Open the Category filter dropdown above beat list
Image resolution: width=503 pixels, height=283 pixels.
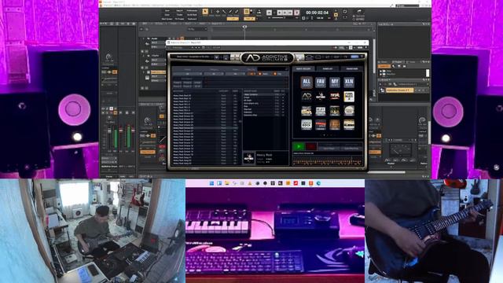[x=213, y=74]
